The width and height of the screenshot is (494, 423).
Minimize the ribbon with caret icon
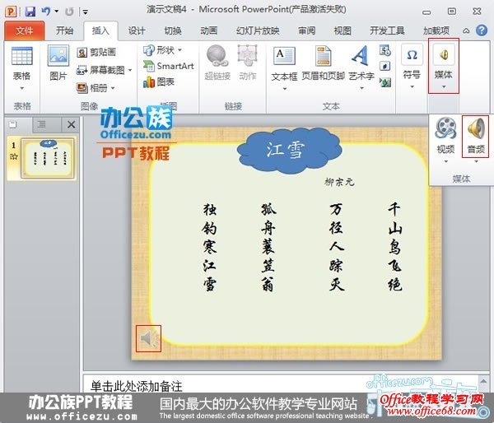(x=466, y=31)
